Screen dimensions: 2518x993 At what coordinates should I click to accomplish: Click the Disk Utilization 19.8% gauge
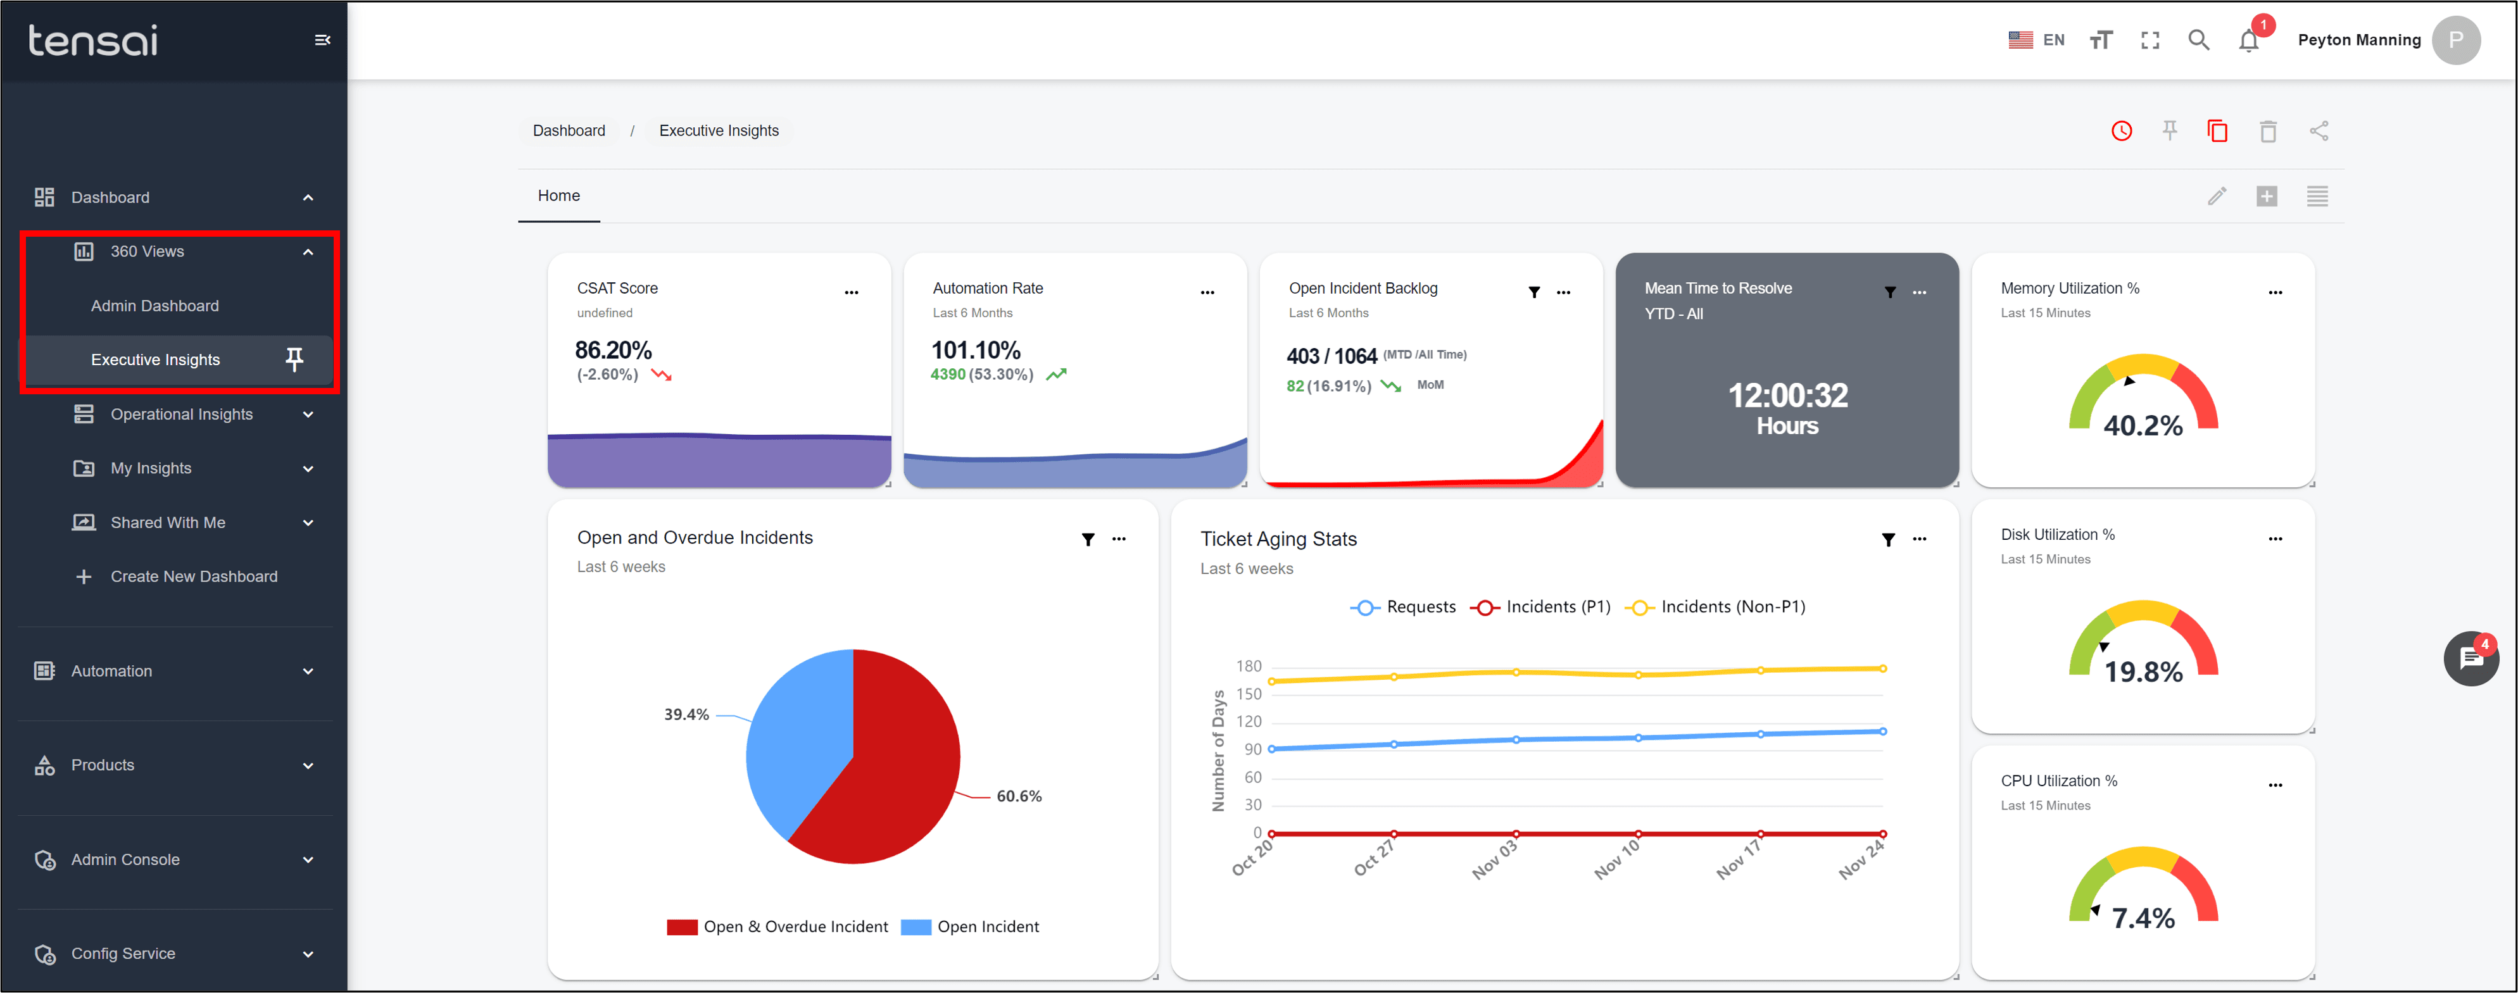click(2143, 641)
